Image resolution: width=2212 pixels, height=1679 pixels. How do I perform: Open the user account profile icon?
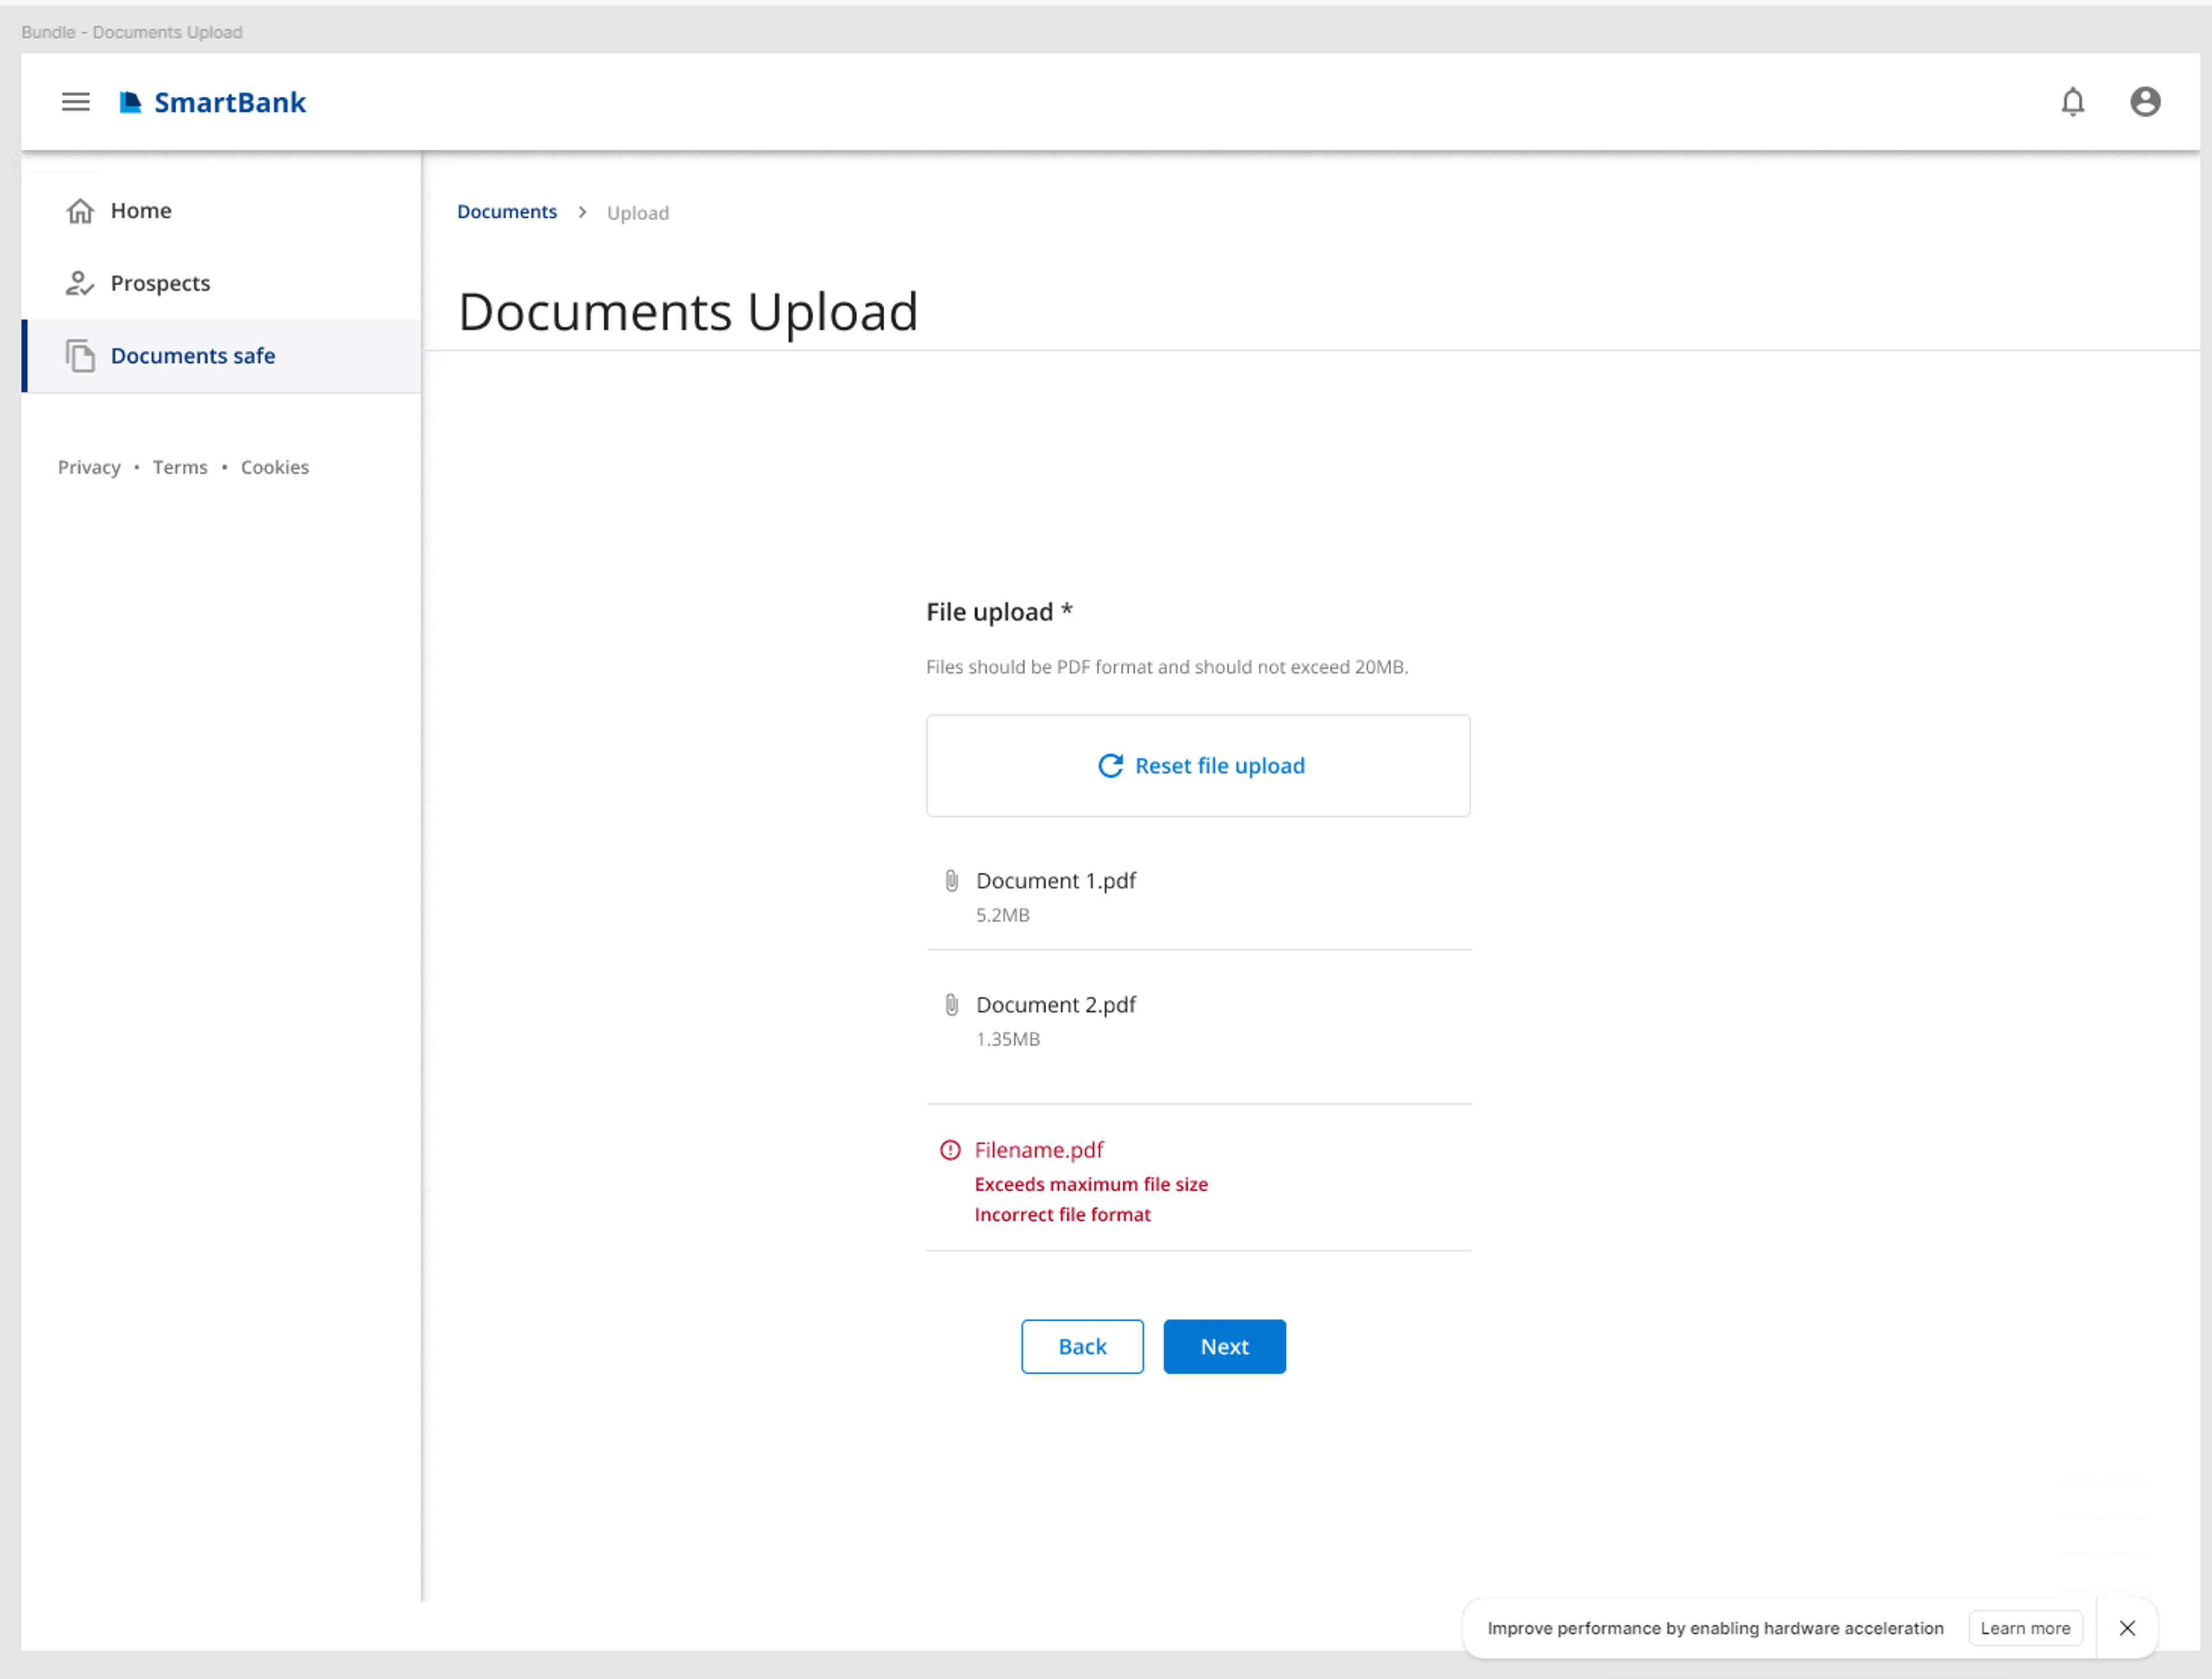pos(2145,102)
